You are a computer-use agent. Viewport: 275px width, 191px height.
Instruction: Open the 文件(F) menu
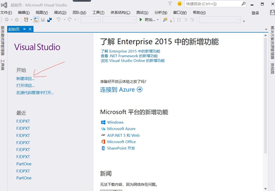(6, 12)
